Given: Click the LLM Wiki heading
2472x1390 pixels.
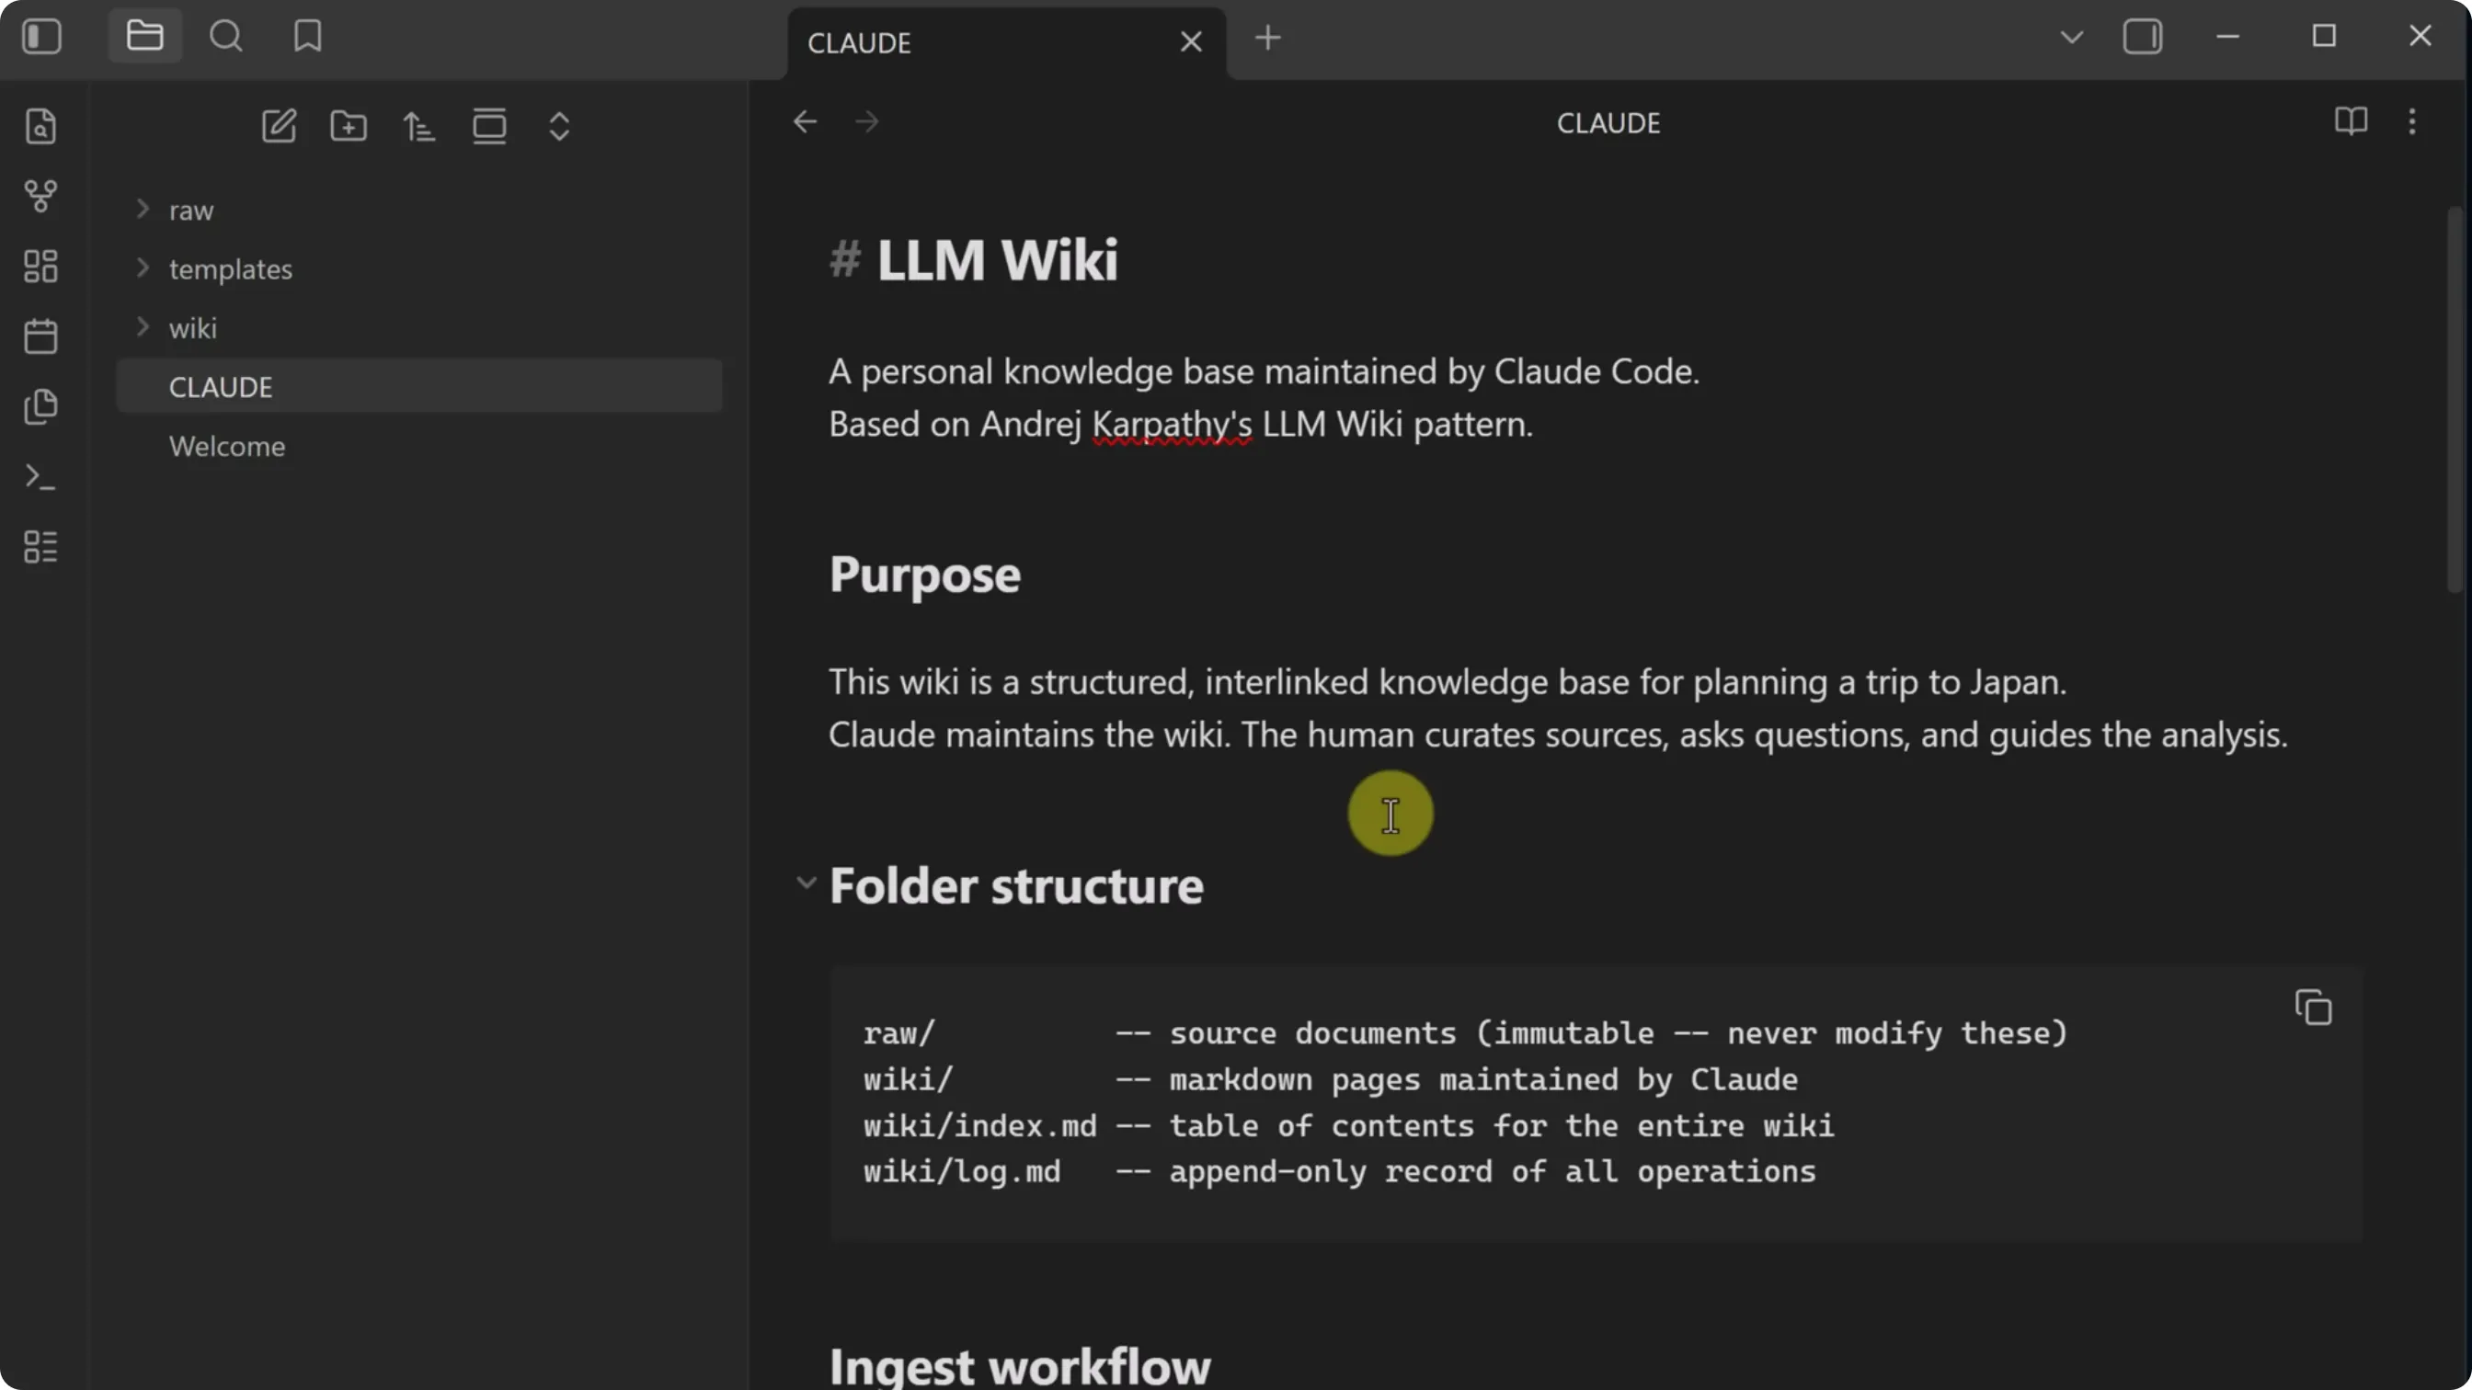Looking at the screenshot, I should click(997, 260).
